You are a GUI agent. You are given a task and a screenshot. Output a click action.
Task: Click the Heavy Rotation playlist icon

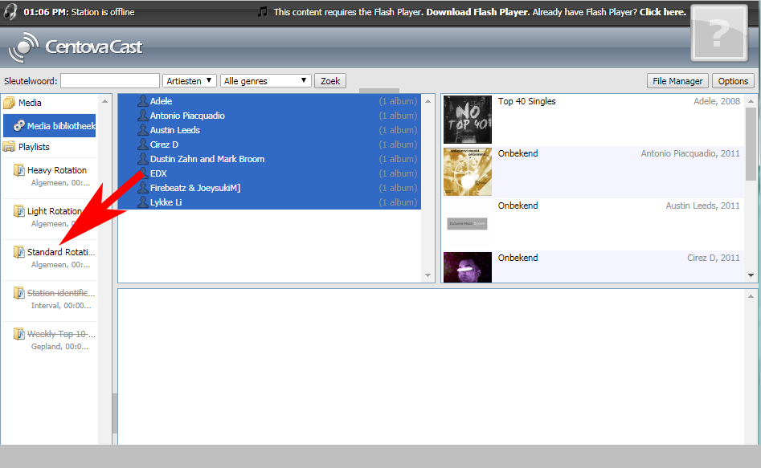19,170
